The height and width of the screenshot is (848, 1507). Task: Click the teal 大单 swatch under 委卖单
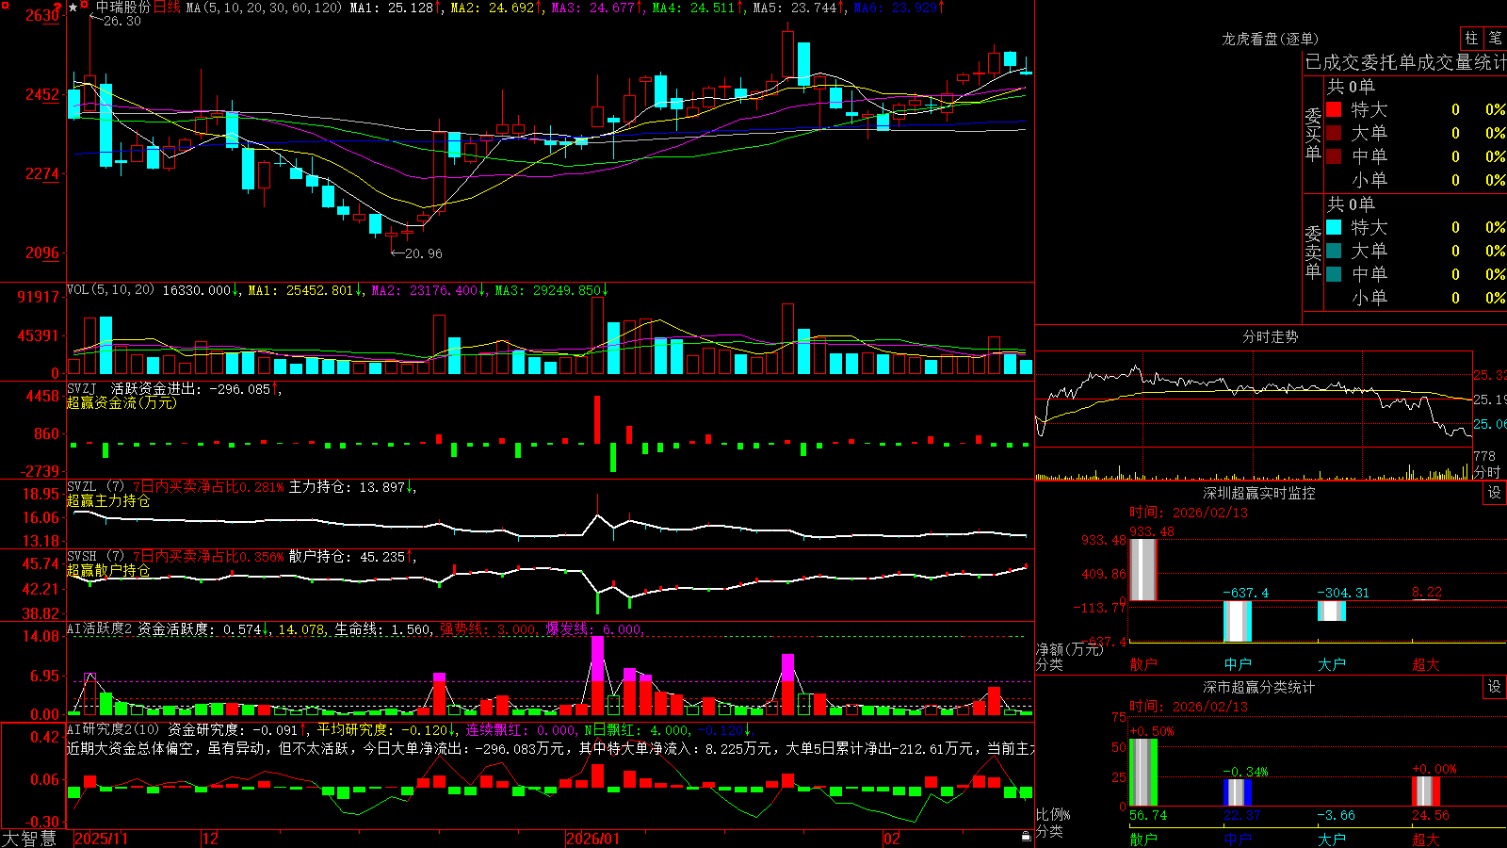pyautogui.click(x=1334, y=251)
